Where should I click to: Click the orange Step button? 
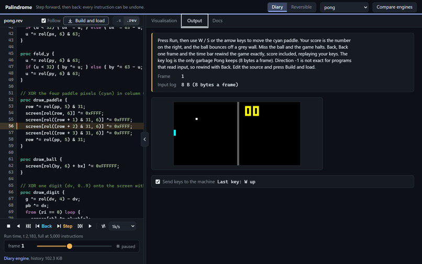click(x=64, y=226)
